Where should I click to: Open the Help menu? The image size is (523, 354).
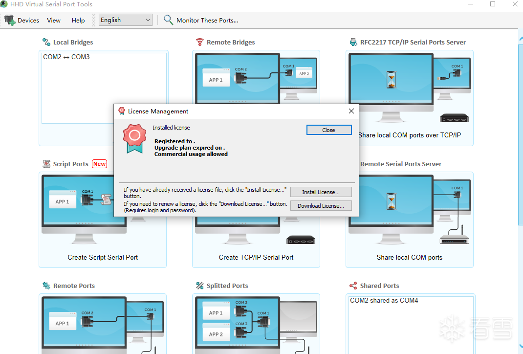[78, 21]
